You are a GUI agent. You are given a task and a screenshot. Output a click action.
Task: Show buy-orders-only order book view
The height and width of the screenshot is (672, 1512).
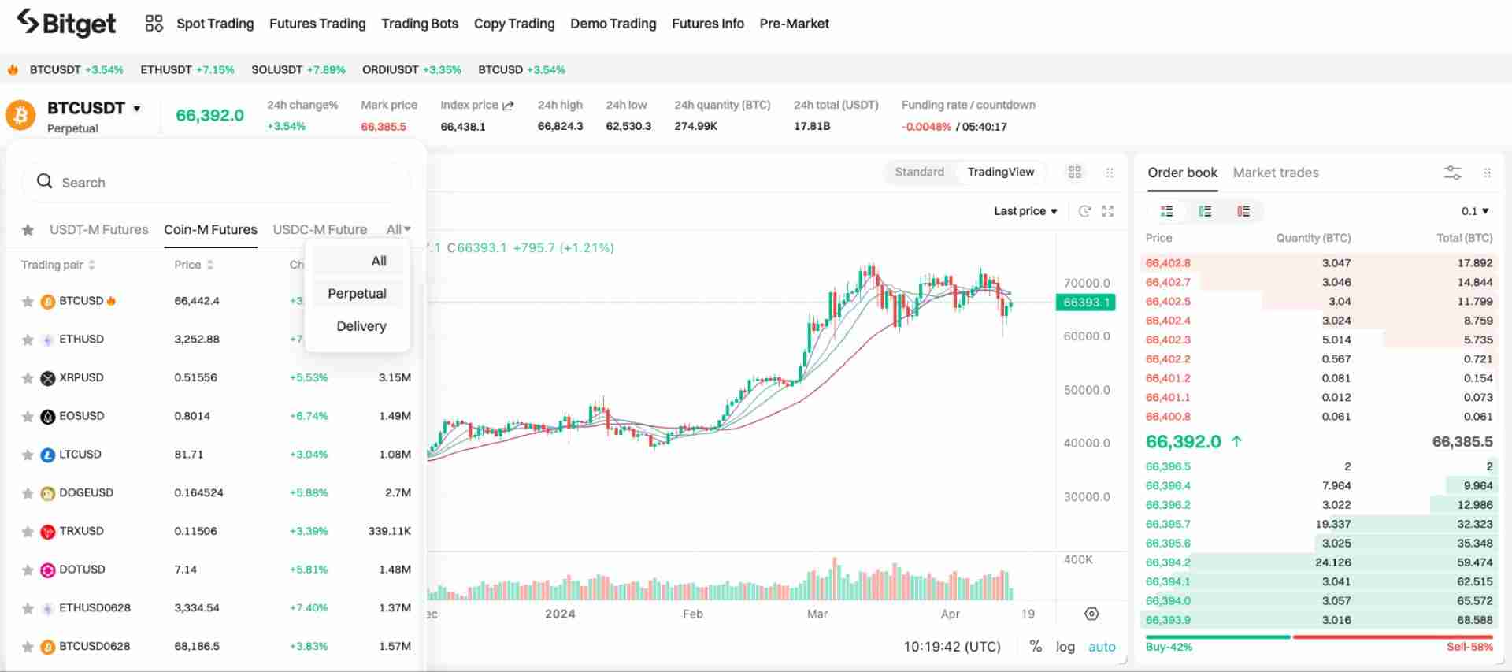[1205, 211]
